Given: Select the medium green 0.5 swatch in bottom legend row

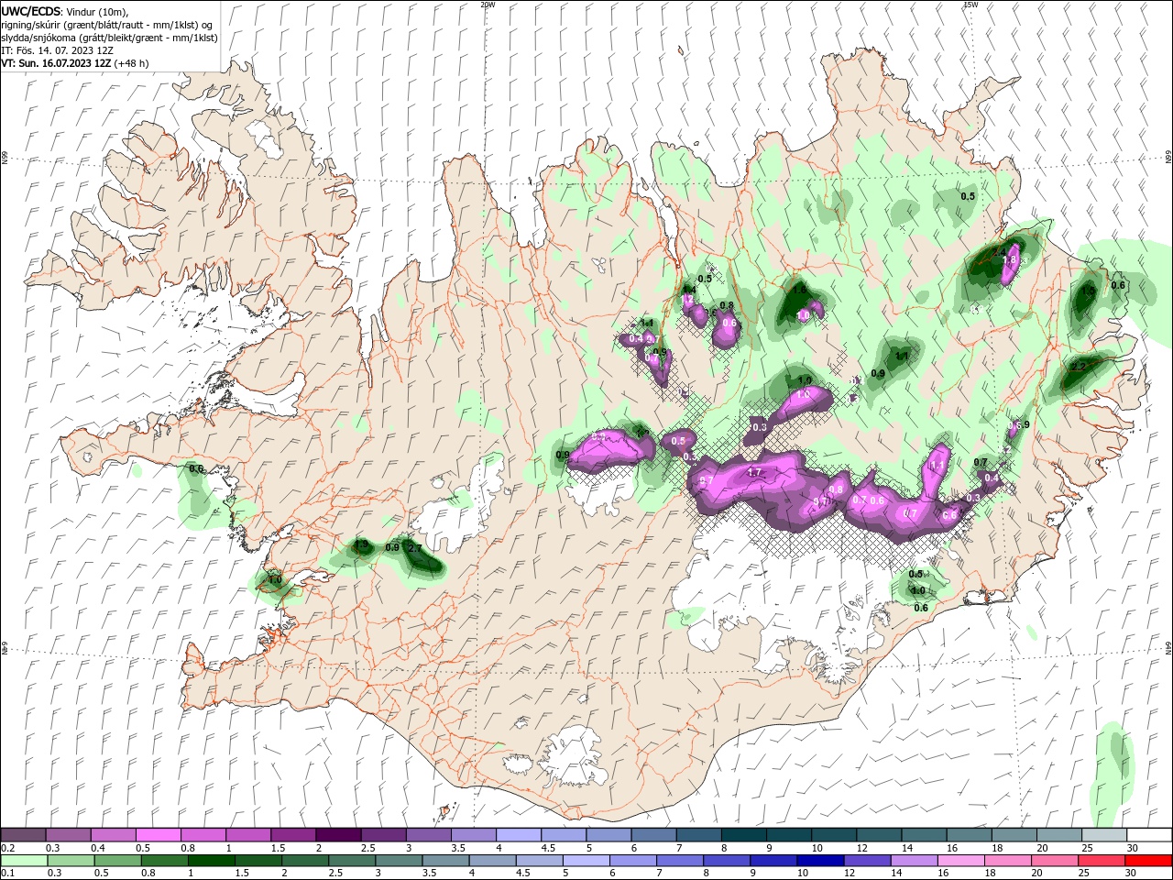Looking at the screenshot, I should pos(119,861).
